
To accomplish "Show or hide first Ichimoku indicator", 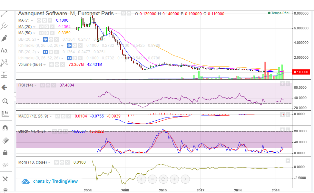I will 70,46.
